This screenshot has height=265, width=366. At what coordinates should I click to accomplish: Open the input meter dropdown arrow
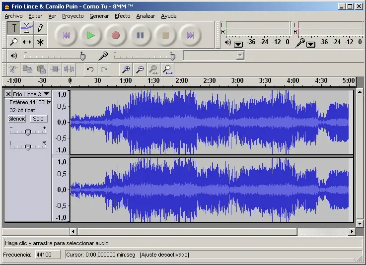pos(311,44)
